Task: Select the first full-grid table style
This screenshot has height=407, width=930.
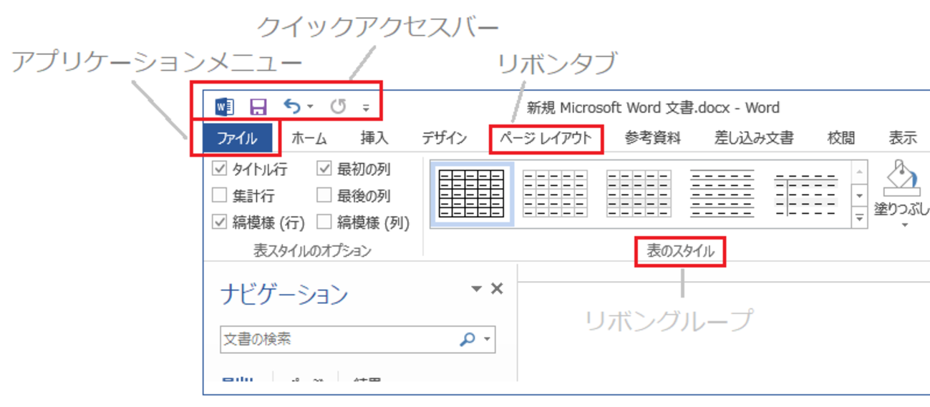Action: [x=471, y=194]
